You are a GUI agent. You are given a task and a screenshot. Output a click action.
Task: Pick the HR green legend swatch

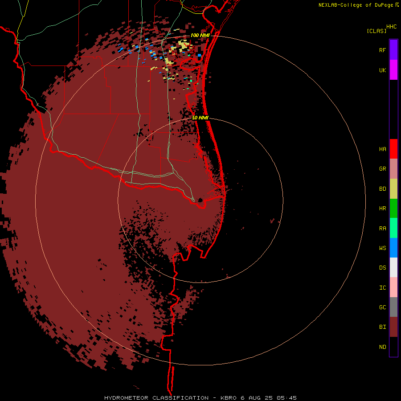(393, 209)
